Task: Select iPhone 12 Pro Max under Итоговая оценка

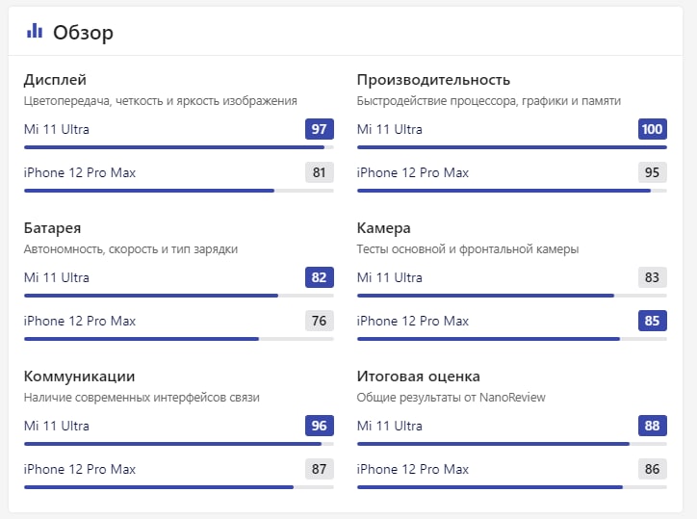Action: point(412,469)
